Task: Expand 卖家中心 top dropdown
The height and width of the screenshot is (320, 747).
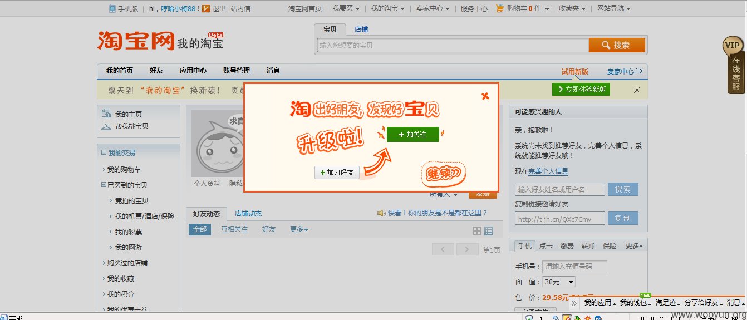Action: pyautogui.click(x=433, y=8)
